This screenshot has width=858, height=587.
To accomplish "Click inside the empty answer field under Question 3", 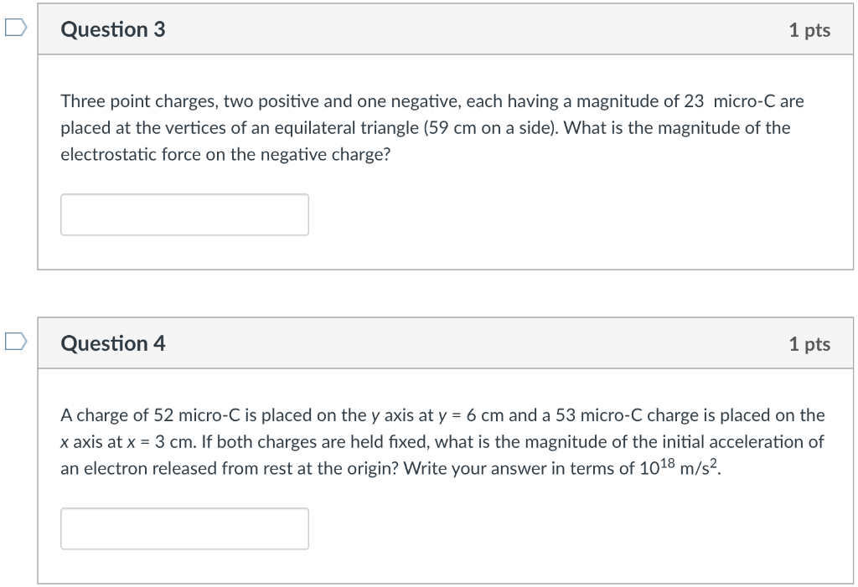I will coord(184,214).
